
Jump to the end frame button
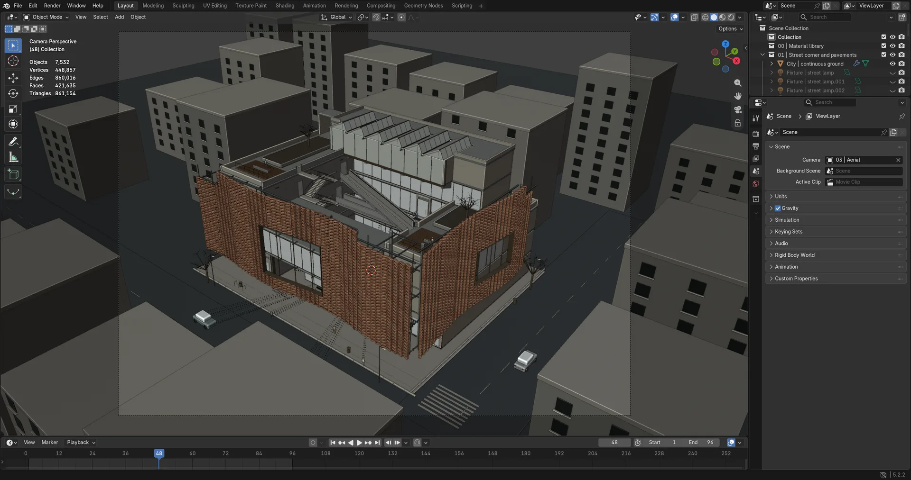[x=377, y=443]
